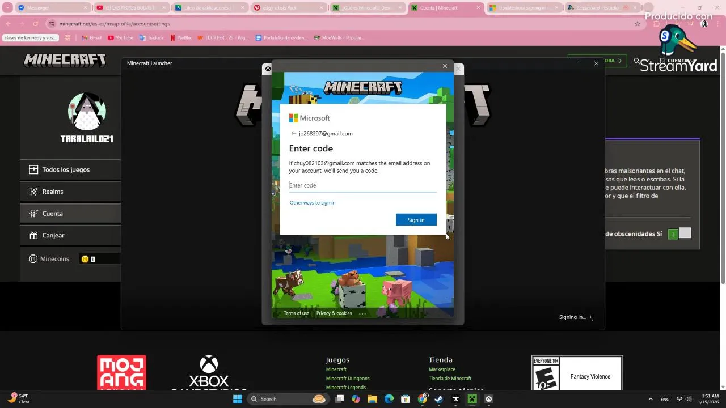Click the browser reload icon

tap(35, 24)
